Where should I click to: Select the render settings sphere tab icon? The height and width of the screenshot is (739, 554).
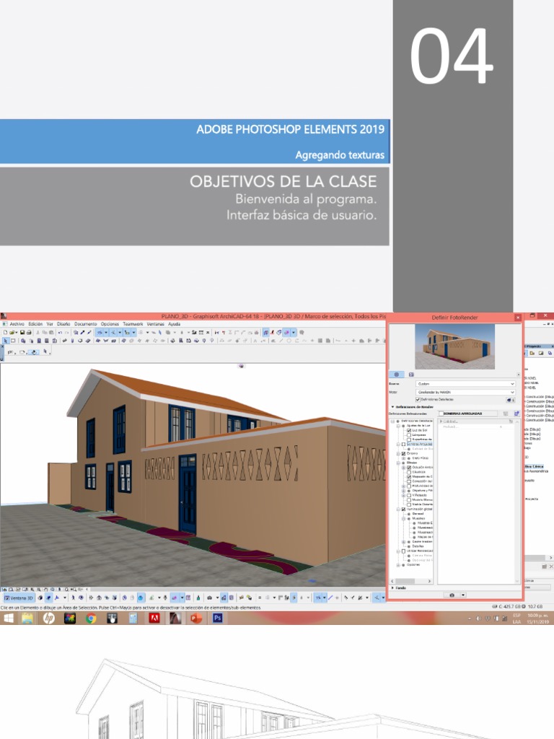(396, 375)
